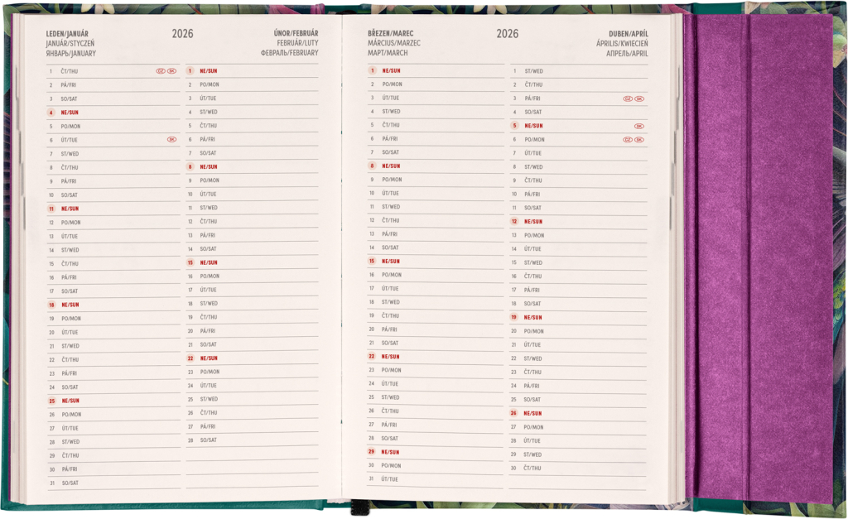This screenshot has width=848, height=519.
Task: Select the highlighted Sunday January 4 circle
Action: pyautogui.click(x=51, y=113)
